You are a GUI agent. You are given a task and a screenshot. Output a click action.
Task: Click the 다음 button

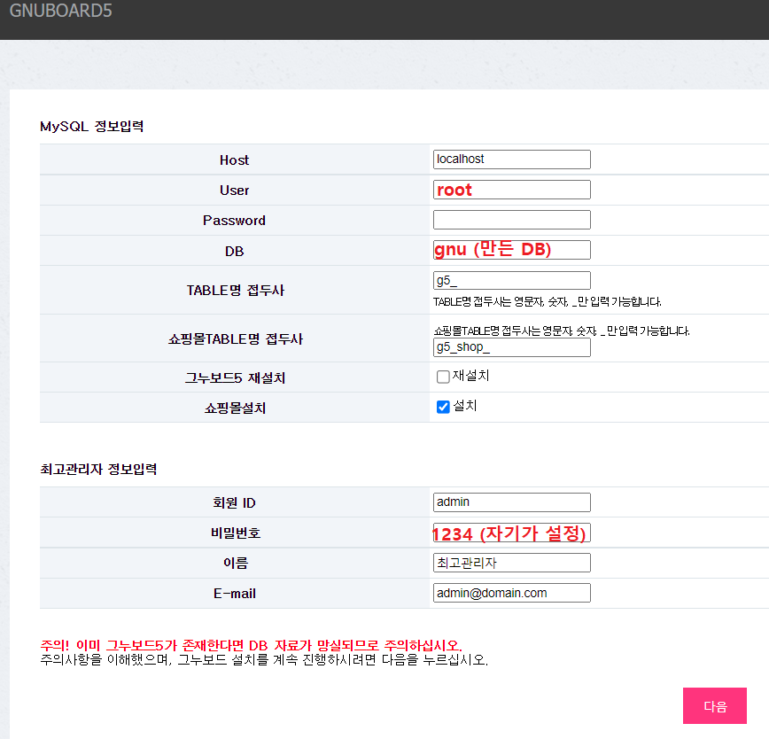coord(715,705)
